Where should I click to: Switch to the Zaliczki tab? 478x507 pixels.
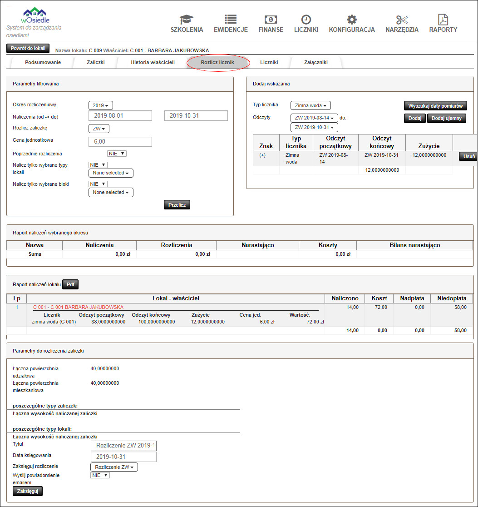(96, 62)
